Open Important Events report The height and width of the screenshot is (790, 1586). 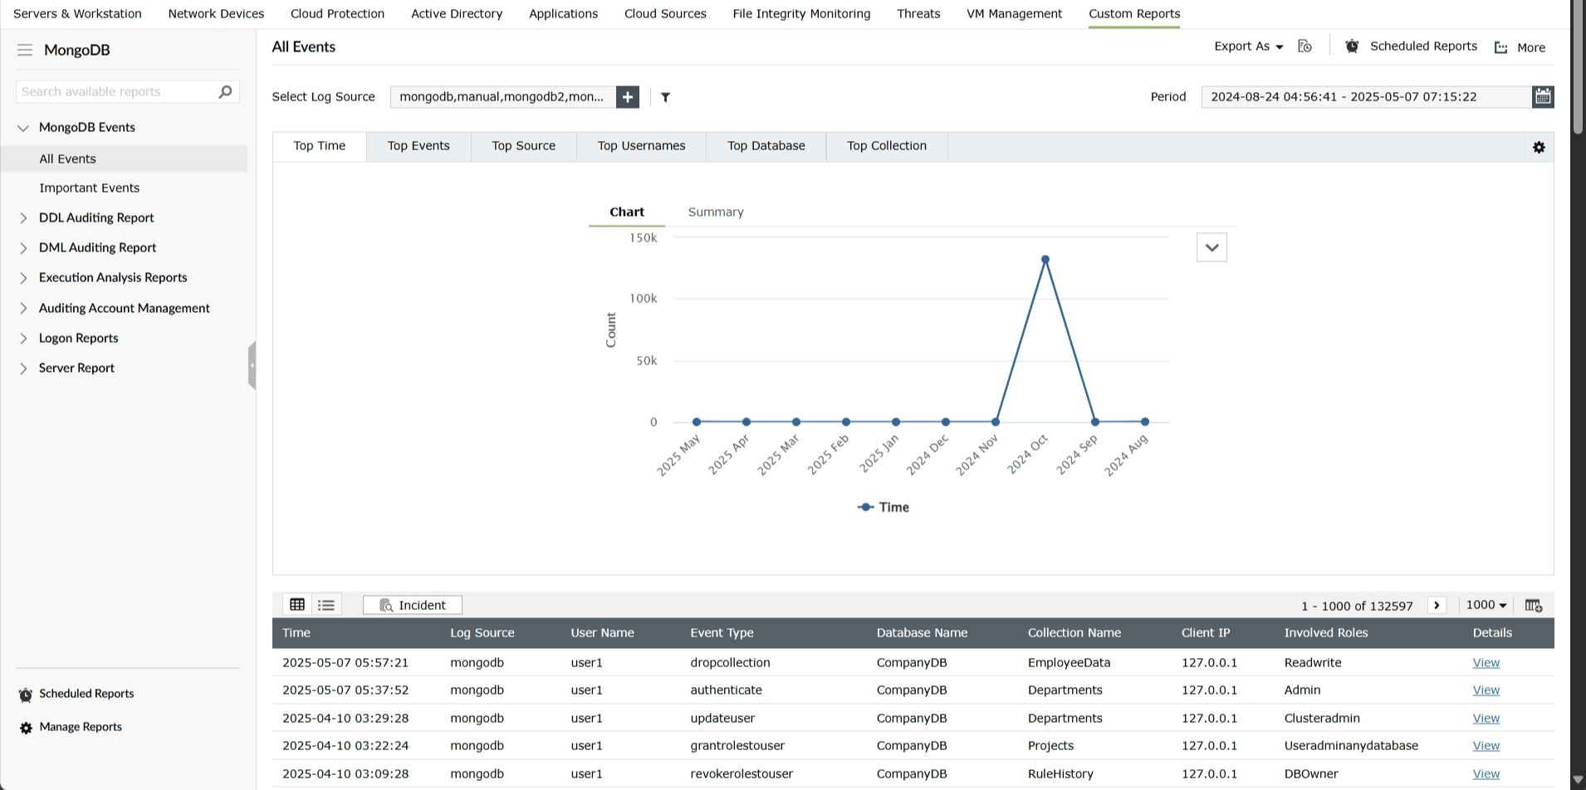90,188
